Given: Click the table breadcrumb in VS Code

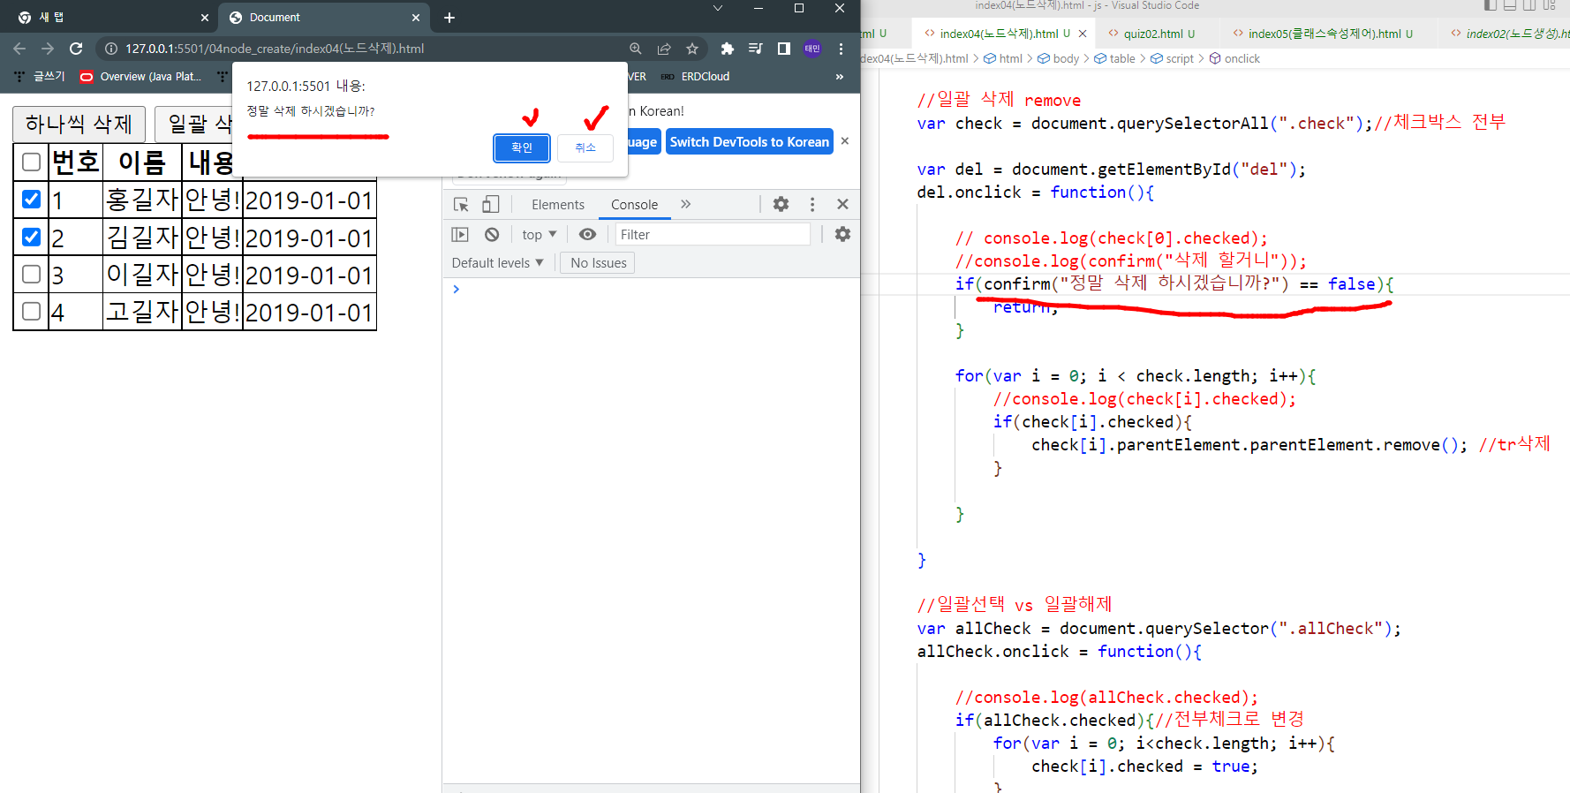Looking at the screenshot, I should (x=1115, y=58).
